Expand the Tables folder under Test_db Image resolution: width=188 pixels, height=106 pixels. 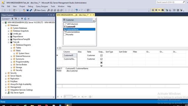click(x=11, y=48)
